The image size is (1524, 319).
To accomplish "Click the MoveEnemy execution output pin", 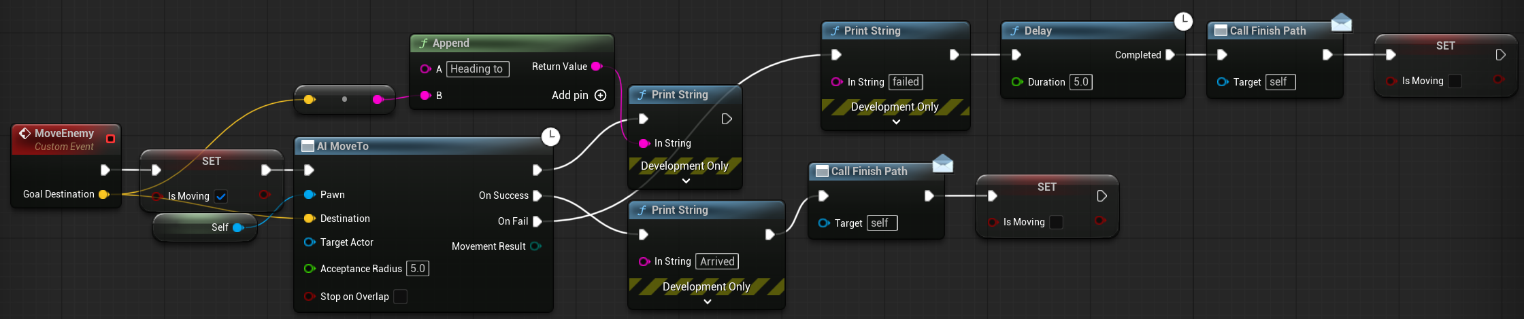I will click(105, 170).
